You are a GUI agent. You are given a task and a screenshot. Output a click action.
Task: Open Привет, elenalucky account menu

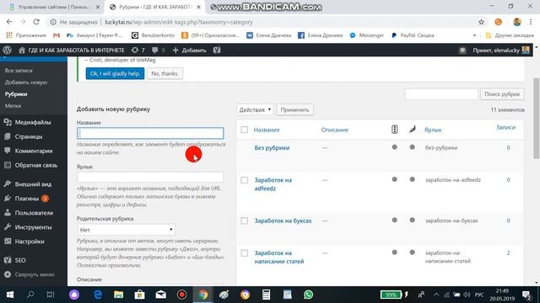501,50
